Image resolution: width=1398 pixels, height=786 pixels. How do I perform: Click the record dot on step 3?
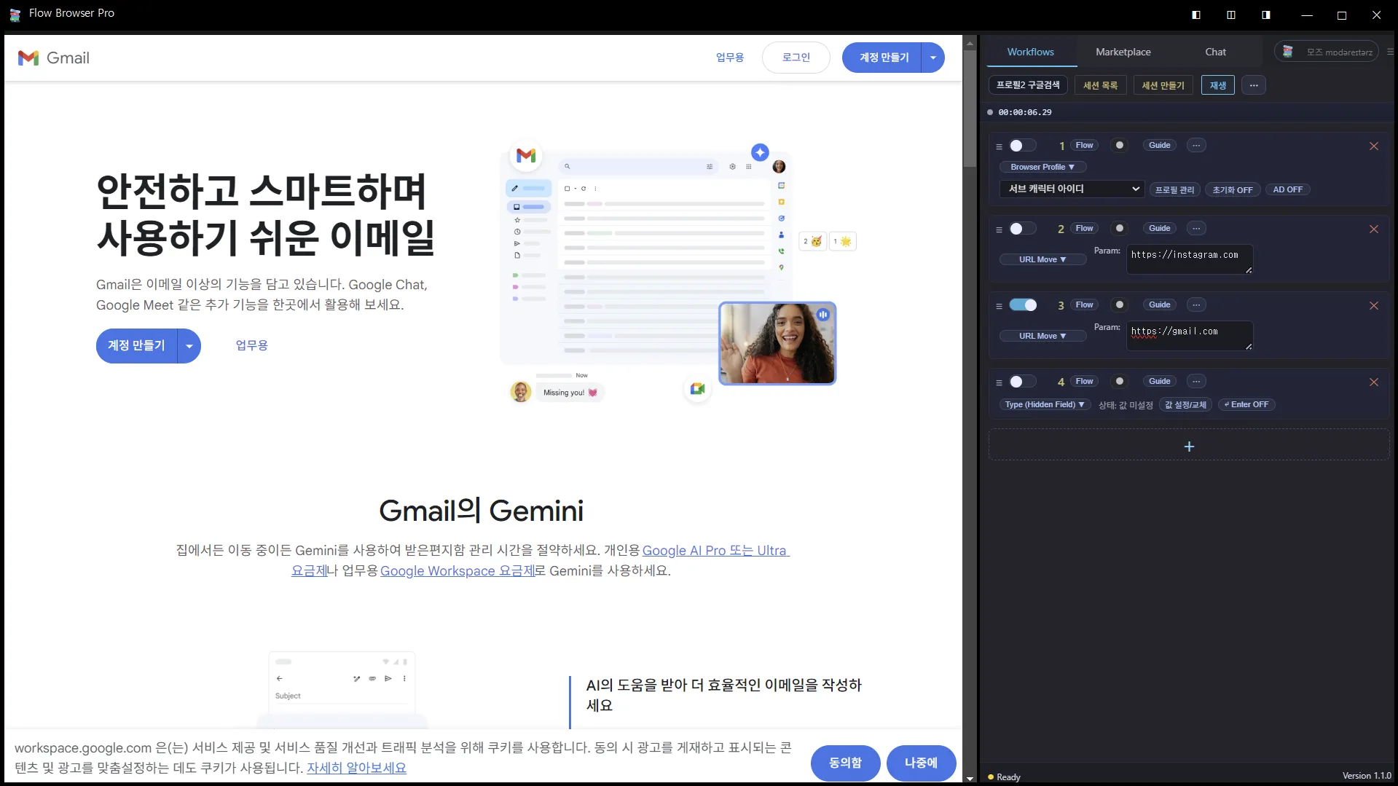[1119, 304]
